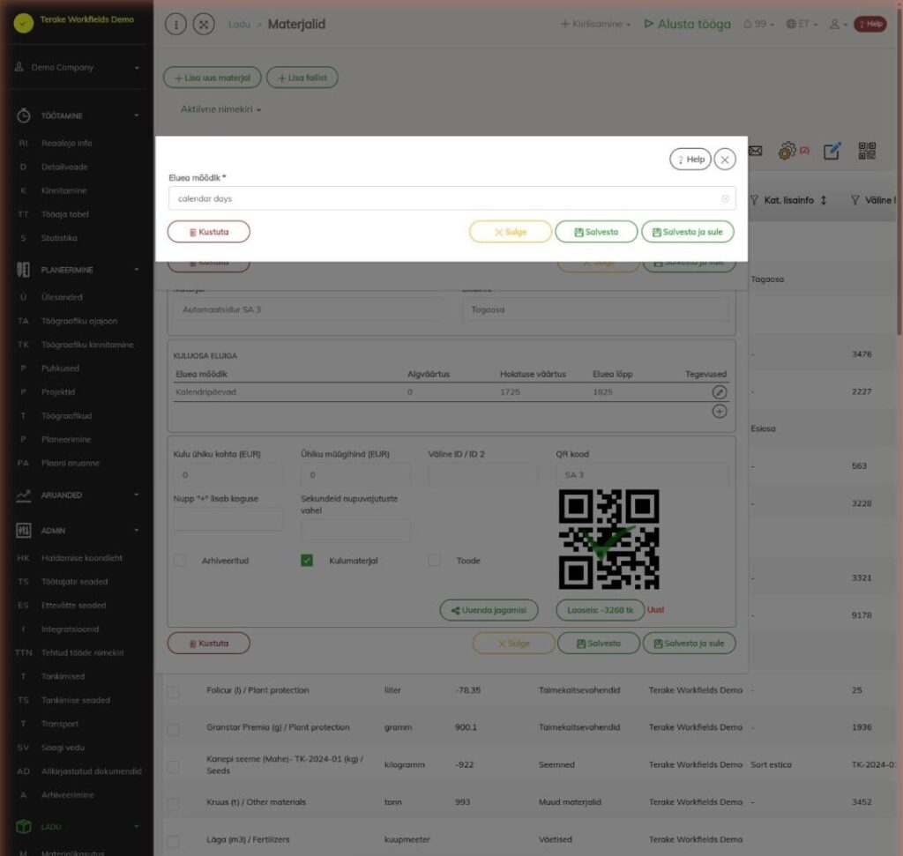
Task: Click the gear settings icon with (2)
Action: [x=787, y=151]
